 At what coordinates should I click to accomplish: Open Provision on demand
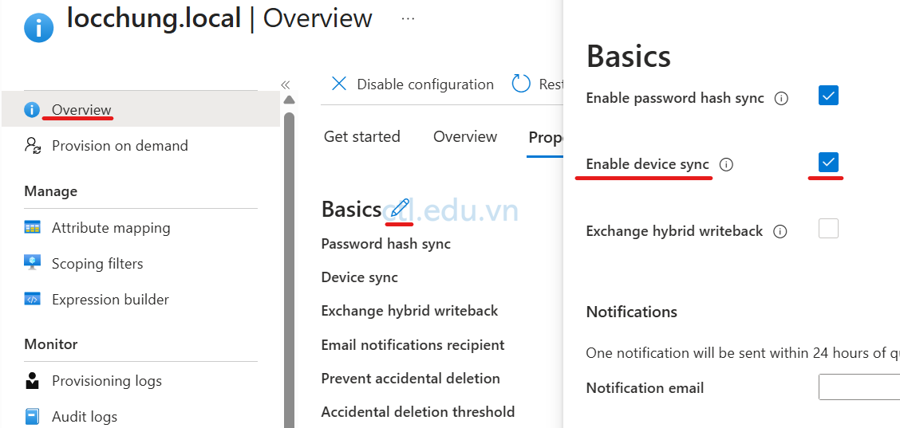click(x=120, y=146)
